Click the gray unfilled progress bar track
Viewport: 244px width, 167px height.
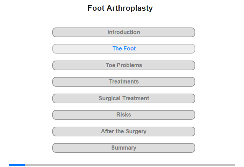click(129, 165)
